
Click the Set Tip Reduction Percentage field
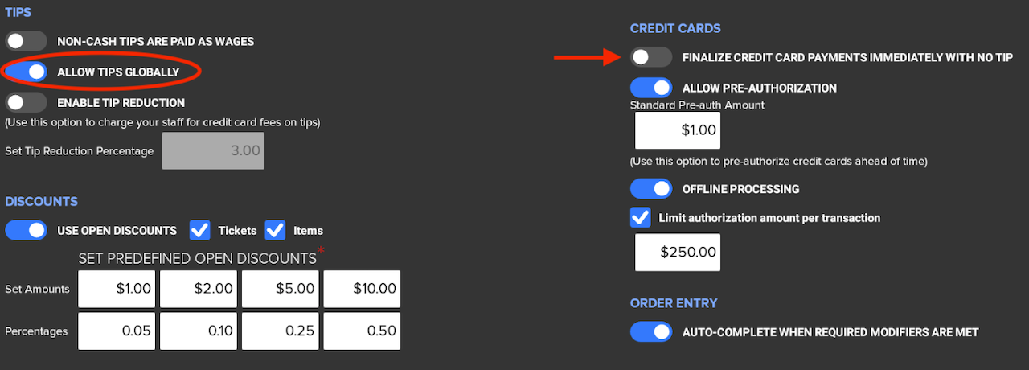pos(213,150)
